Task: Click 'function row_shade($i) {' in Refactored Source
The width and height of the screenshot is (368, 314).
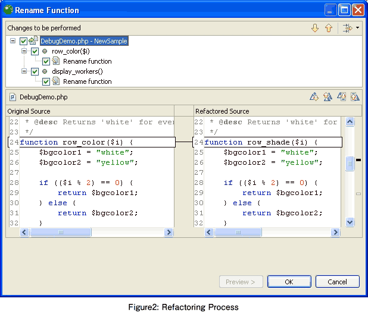Action: point(261,142)
